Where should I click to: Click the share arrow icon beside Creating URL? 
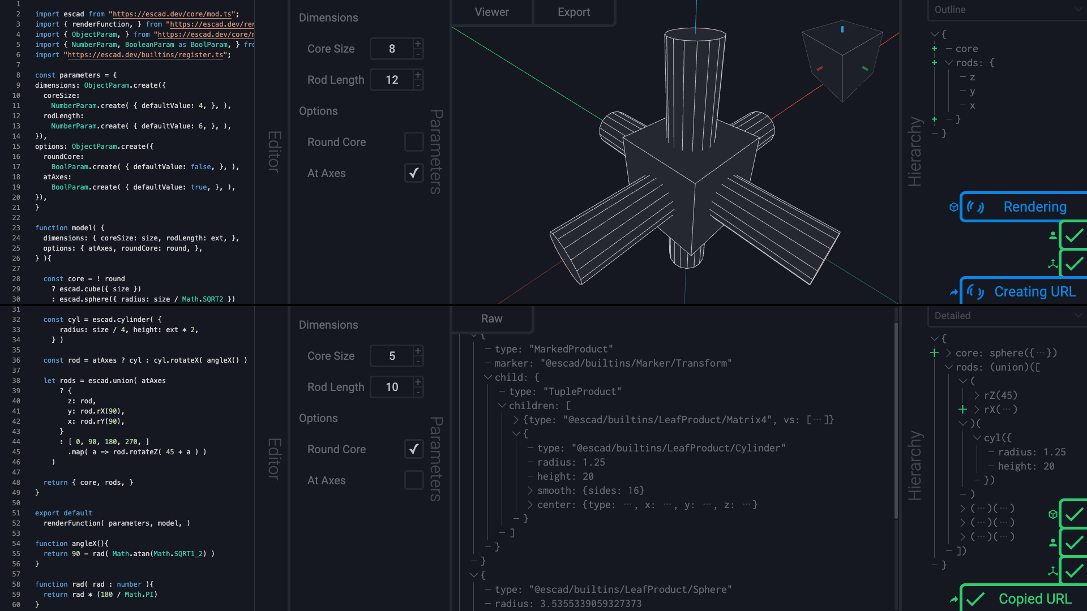point(954,292)
